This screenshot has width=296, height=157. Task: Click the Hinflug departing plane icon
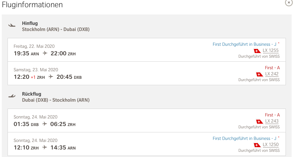[x=12, y=25]
